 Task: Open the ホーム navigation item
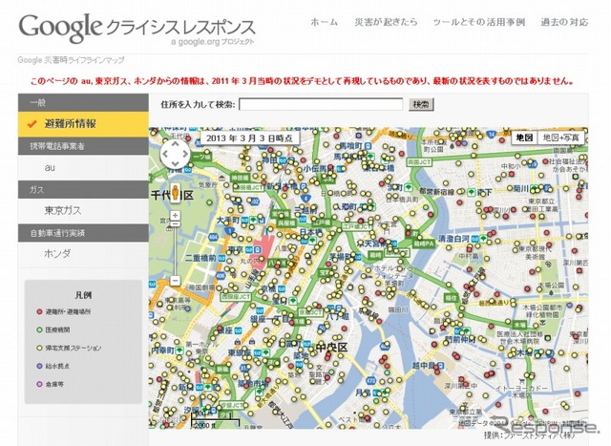click(325, 22)
